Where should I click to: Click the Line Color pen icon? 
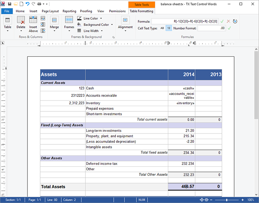[x=79, y=18]
